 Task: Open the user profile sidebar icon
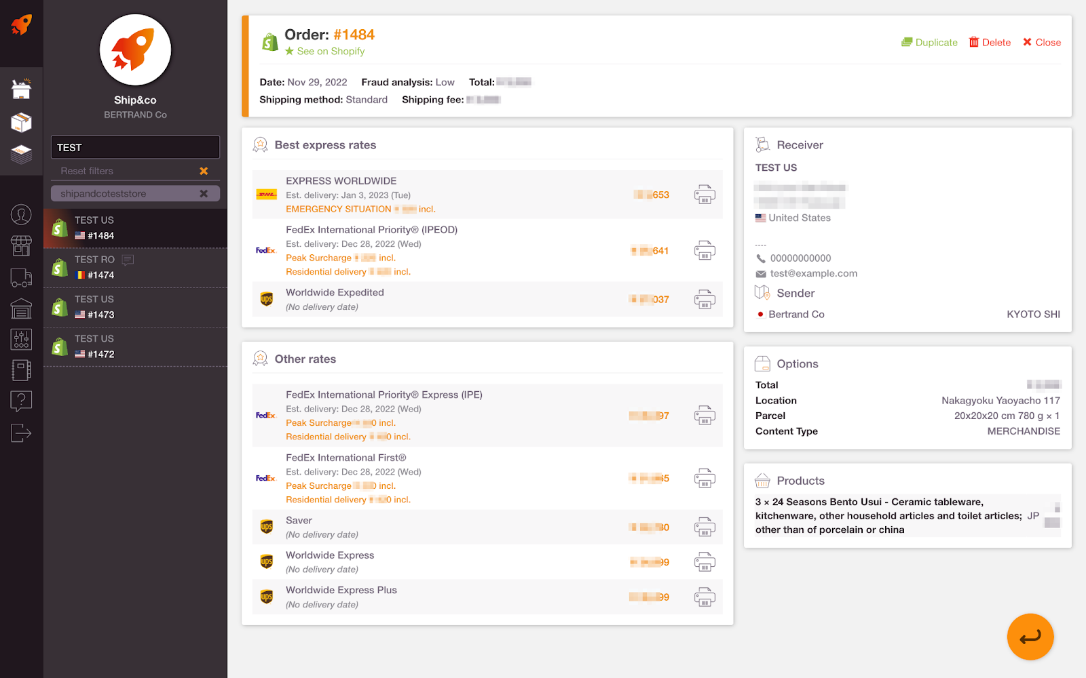[x=22, y=214]
